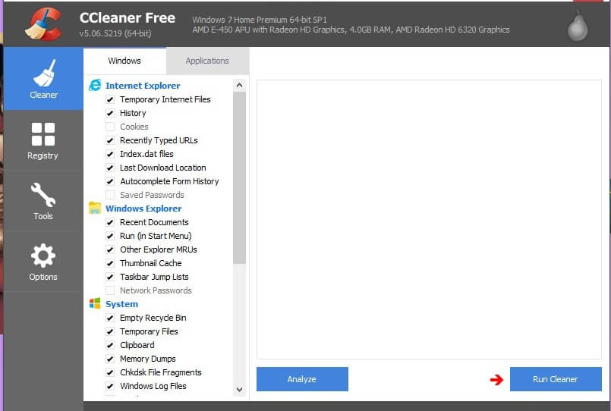Click the Internet Explorer icon

[95, 85]
